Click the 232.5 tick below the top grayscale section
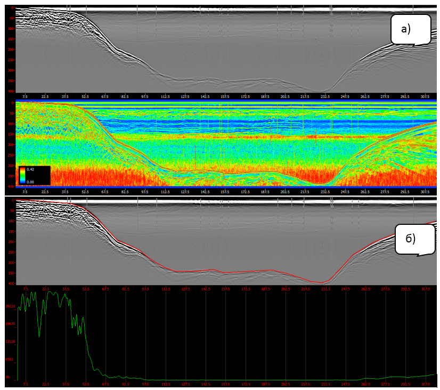 coord(325,96)
